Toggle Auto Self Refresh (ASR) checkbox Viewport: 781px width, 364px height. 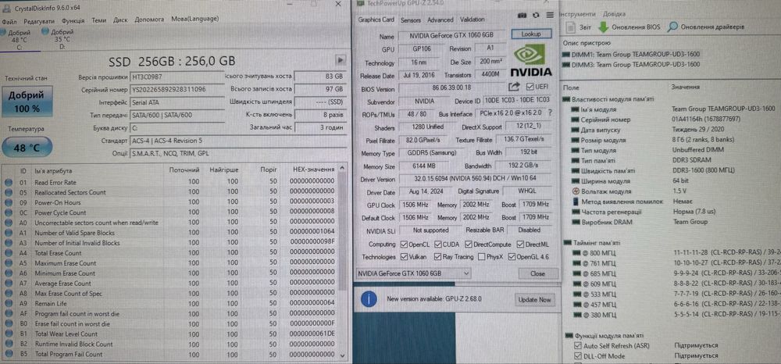(x=578, y=345)
